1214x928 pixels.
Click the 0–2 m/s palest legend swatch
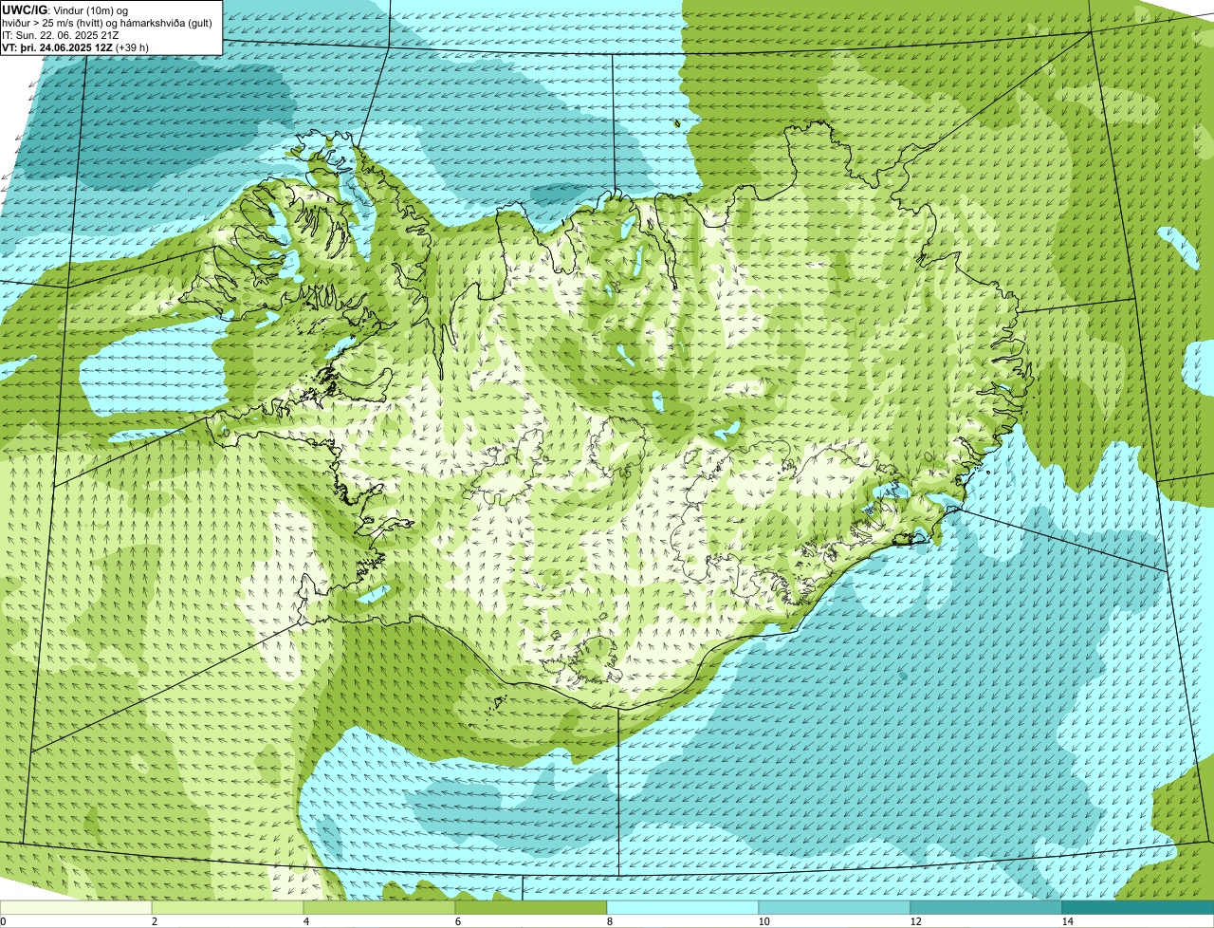coord(76,908)
